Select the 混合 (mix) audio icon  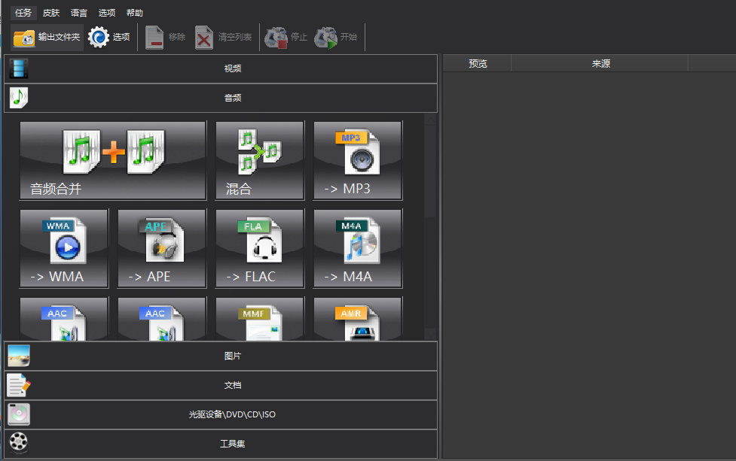tap(259, 160)
